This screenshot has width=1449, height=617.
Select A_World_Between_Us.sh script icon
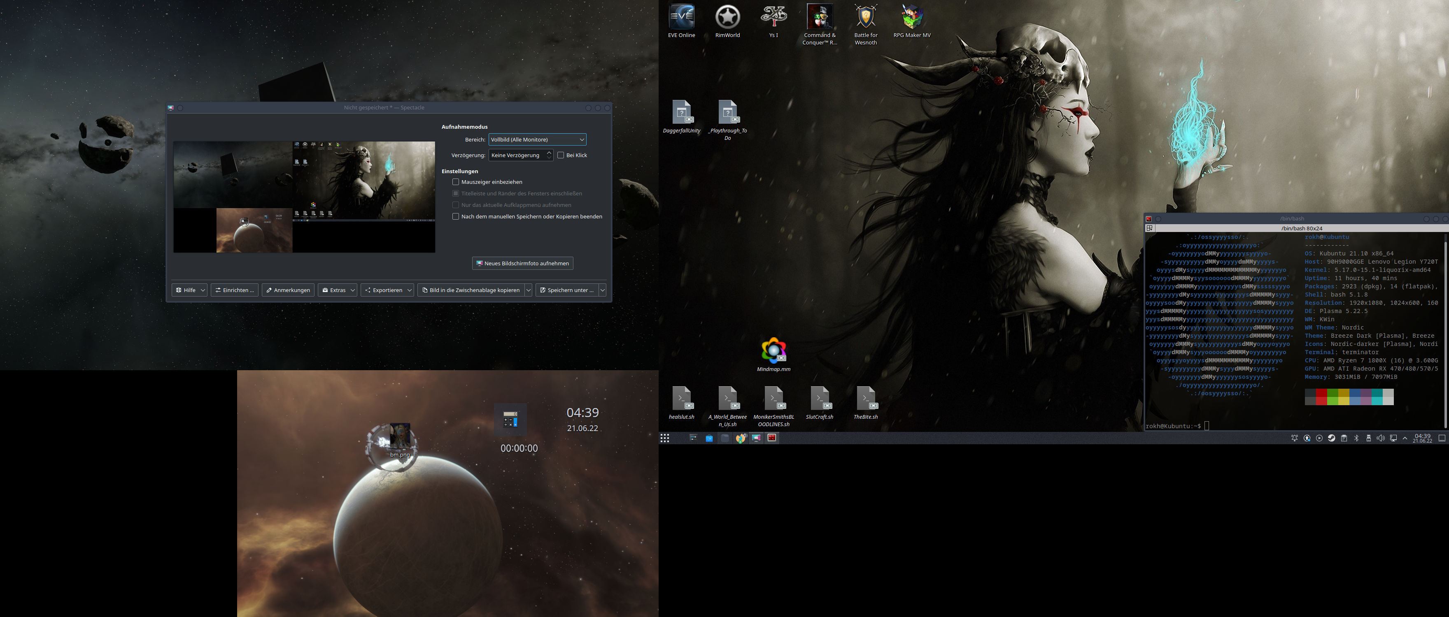coord(727,406)
